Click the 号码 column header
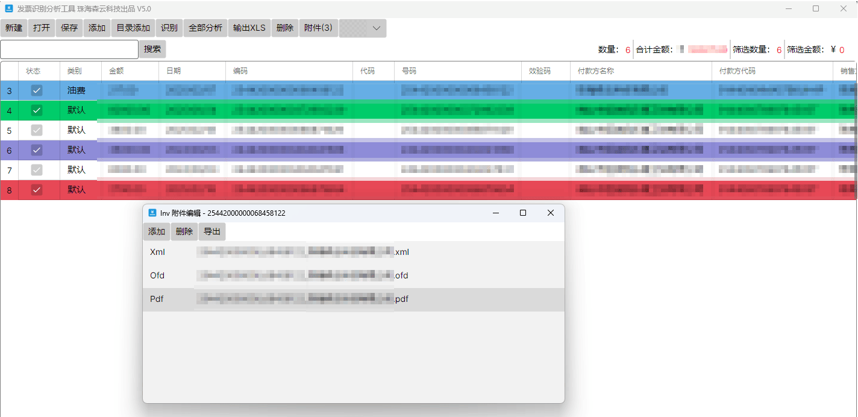The image size is (858, 417). coord(458,71)
